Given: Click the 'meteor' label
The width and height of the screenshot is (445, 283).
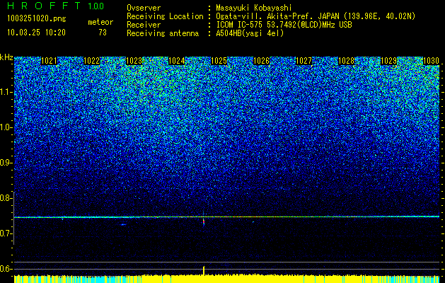Looking at the screenshot, I should tap(100, 22).
